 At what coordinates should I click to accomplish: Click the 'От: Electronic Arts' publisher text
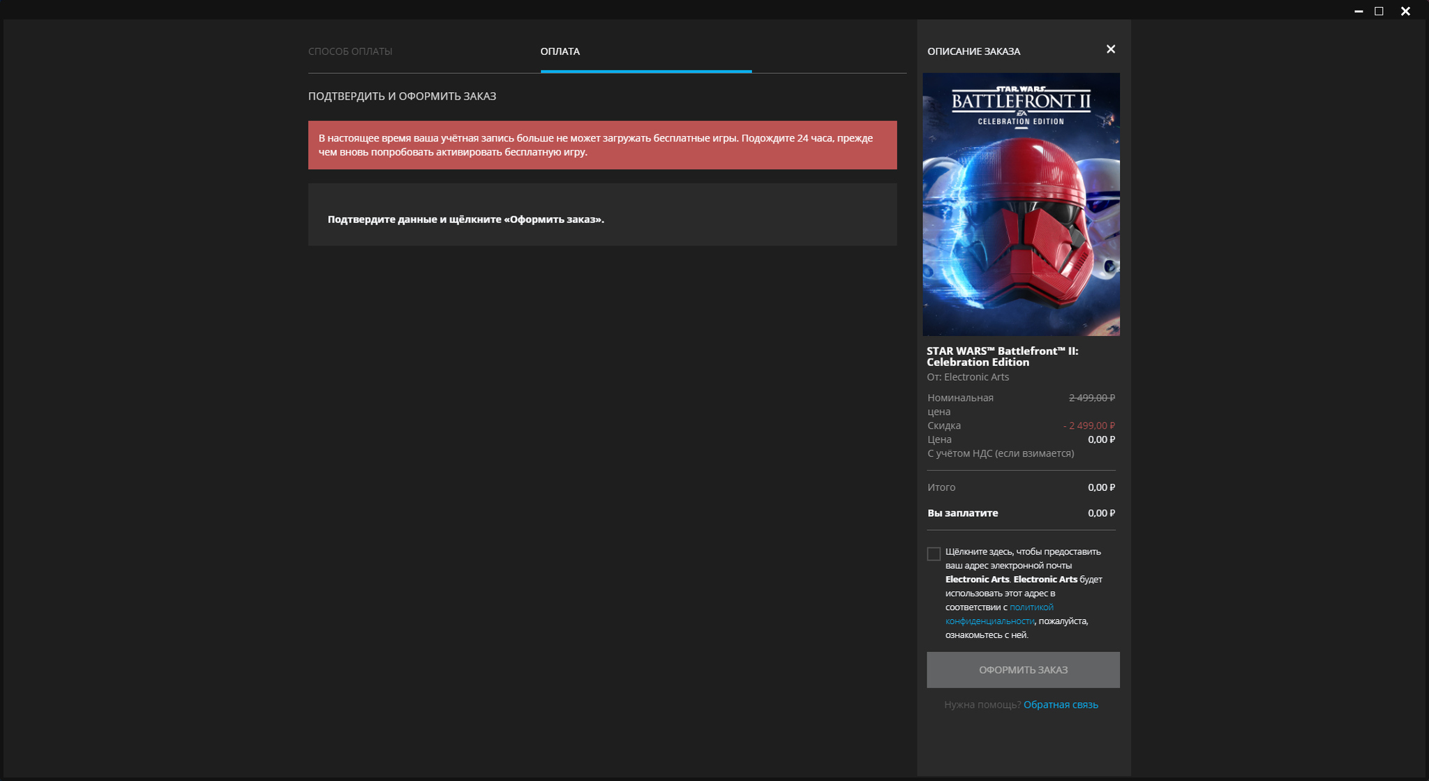[x=968, y=377]
